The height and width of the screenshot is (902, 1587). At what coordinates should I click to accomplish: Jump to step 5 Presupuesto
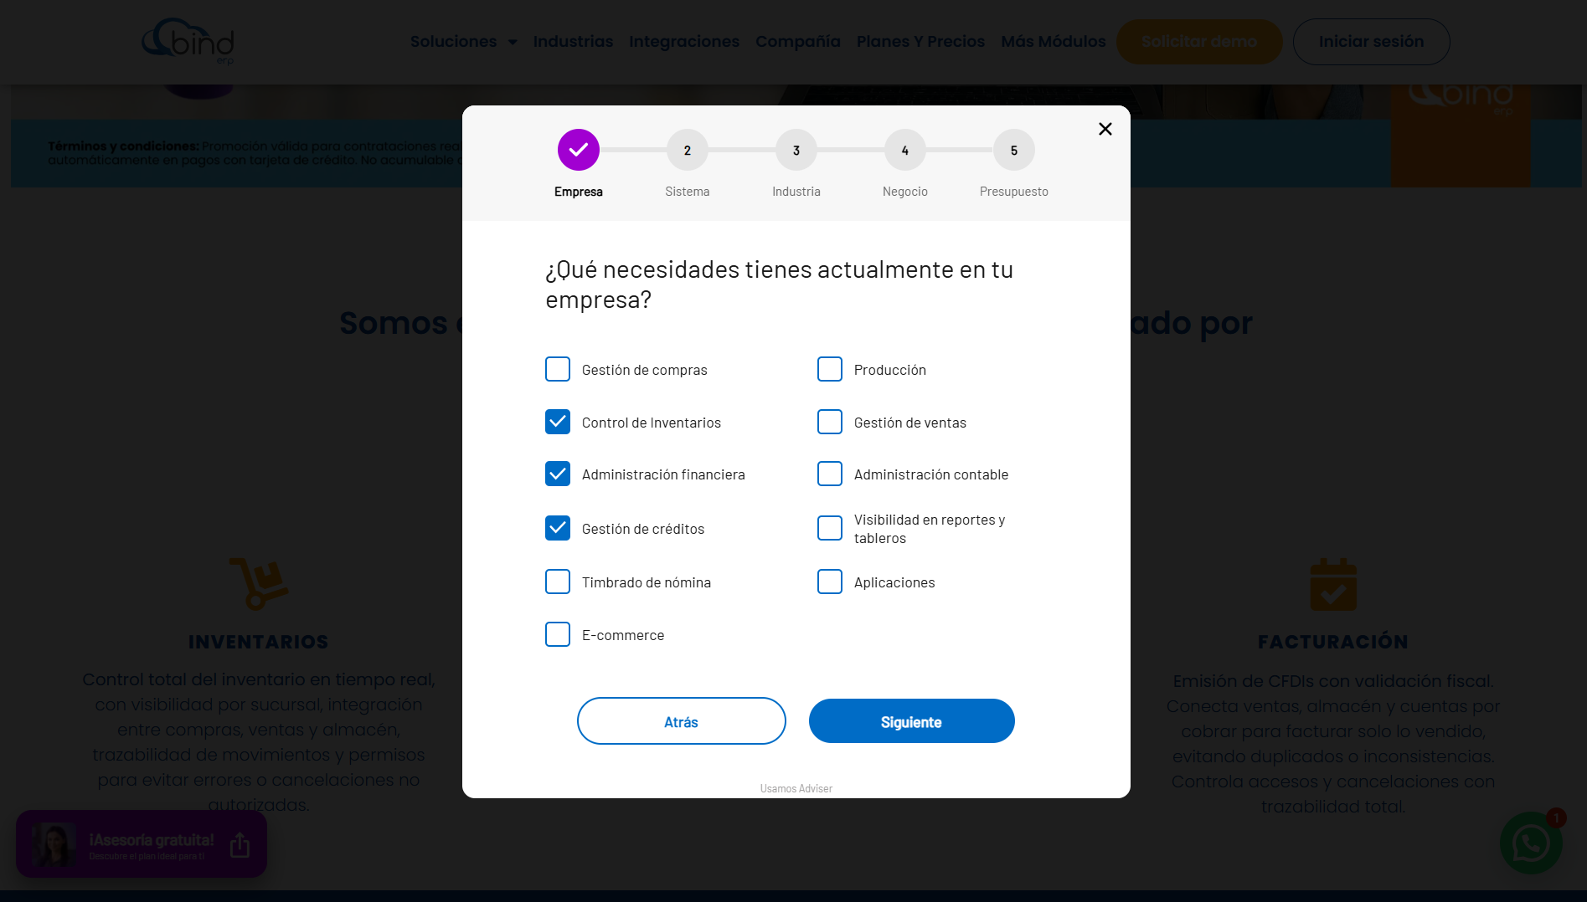pos(1014,150)
